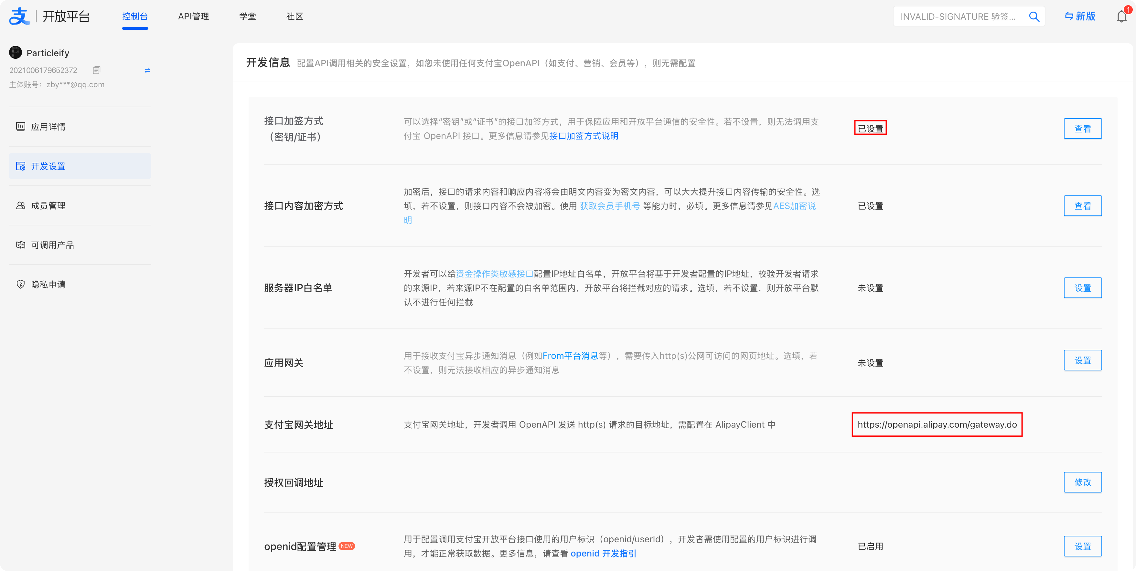Click the 成员管理 sidebar icon
The height and width of the screenshot is (571, 1136).
pos(21,205)
